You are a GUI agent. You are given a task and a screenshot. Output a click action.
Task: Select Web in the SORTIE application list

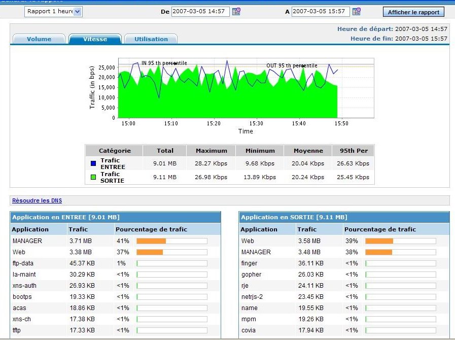pos(248,241)
